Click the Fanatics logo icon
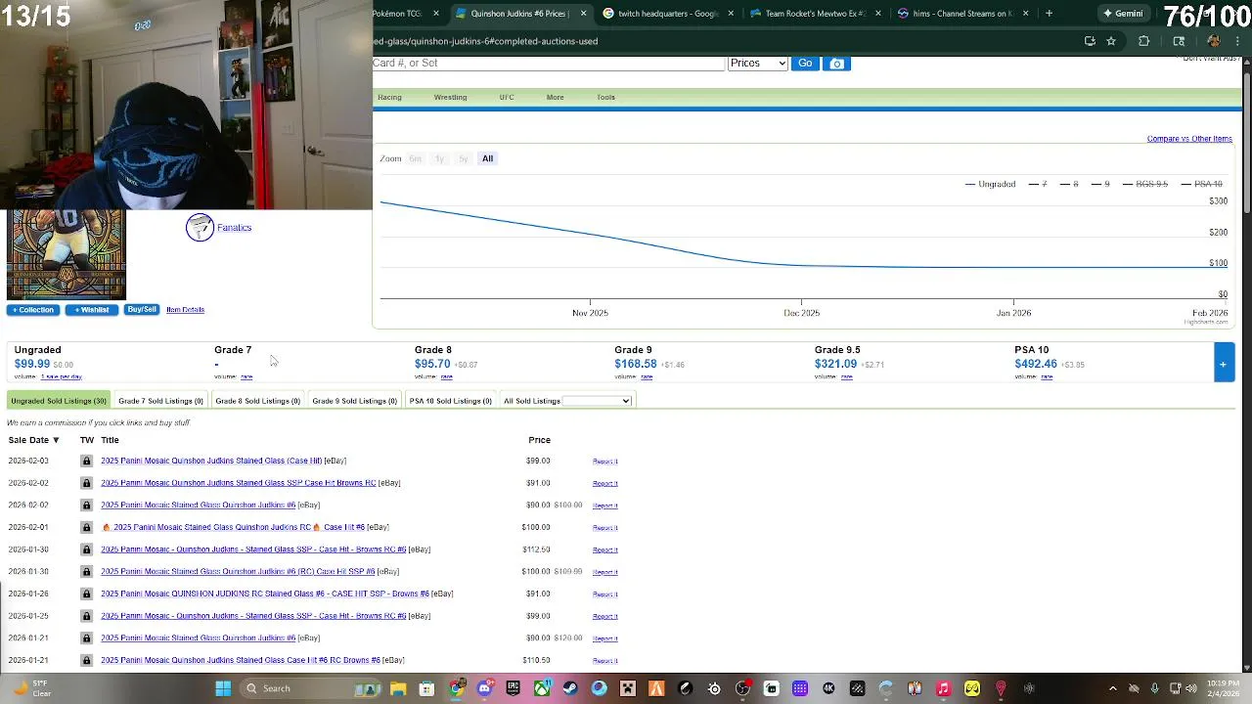Screen dimensions: 1252x704 [x=200, y=228]
